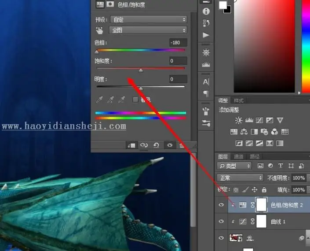Open the Actions panel play icon
The image size is (310, 251).
pyautogui.click(x=206, y=35)
